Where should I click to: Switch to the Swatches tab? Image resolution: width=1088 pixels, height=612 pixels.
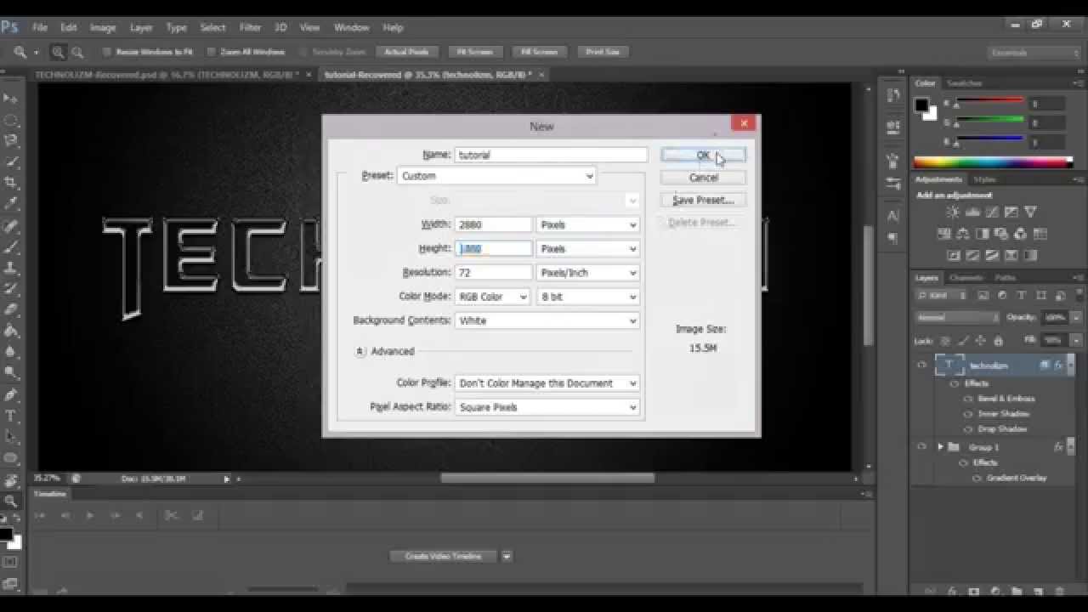(x=965, y=83)
